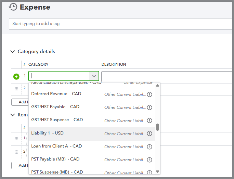Click the Add lines button under categories
This screenshot has width=234, height=179.
[x=20, y=102]
